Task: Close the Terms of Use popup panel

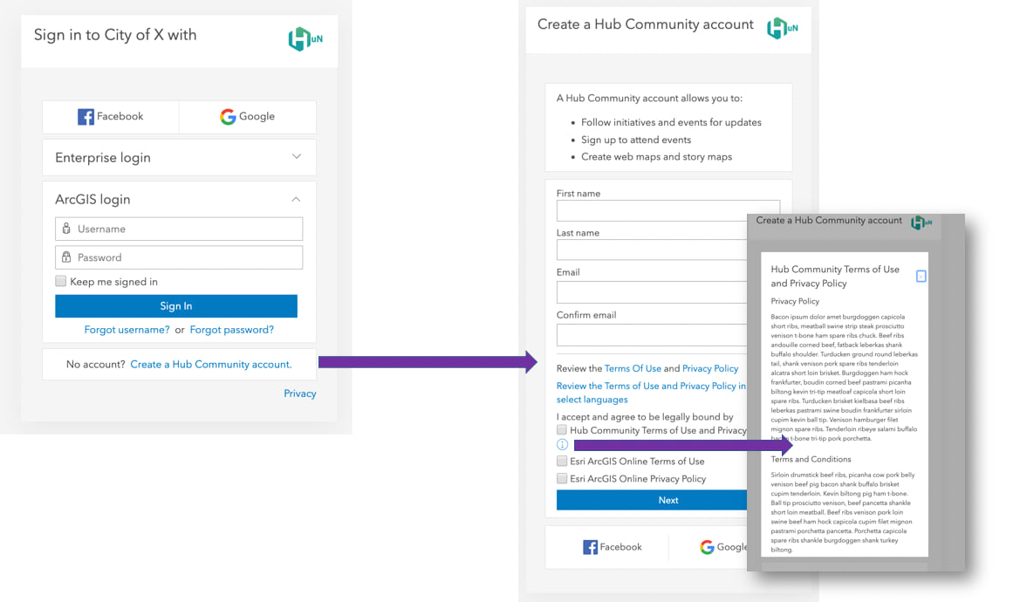Action: click(921, 275)
